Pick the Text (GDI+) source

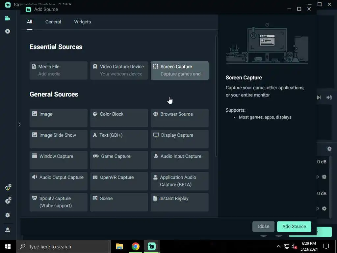119,139
